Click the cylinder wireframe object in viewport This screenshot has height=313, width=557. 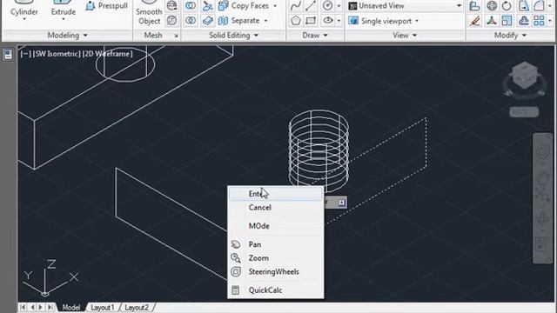319,152
